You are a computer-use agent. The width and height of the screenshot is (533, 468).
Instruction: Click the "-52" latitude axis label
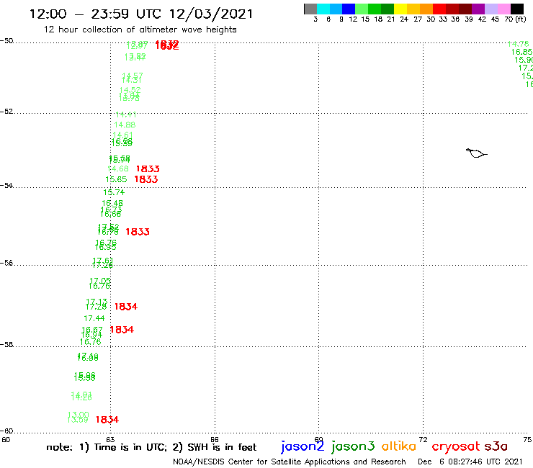pos(6,112)
